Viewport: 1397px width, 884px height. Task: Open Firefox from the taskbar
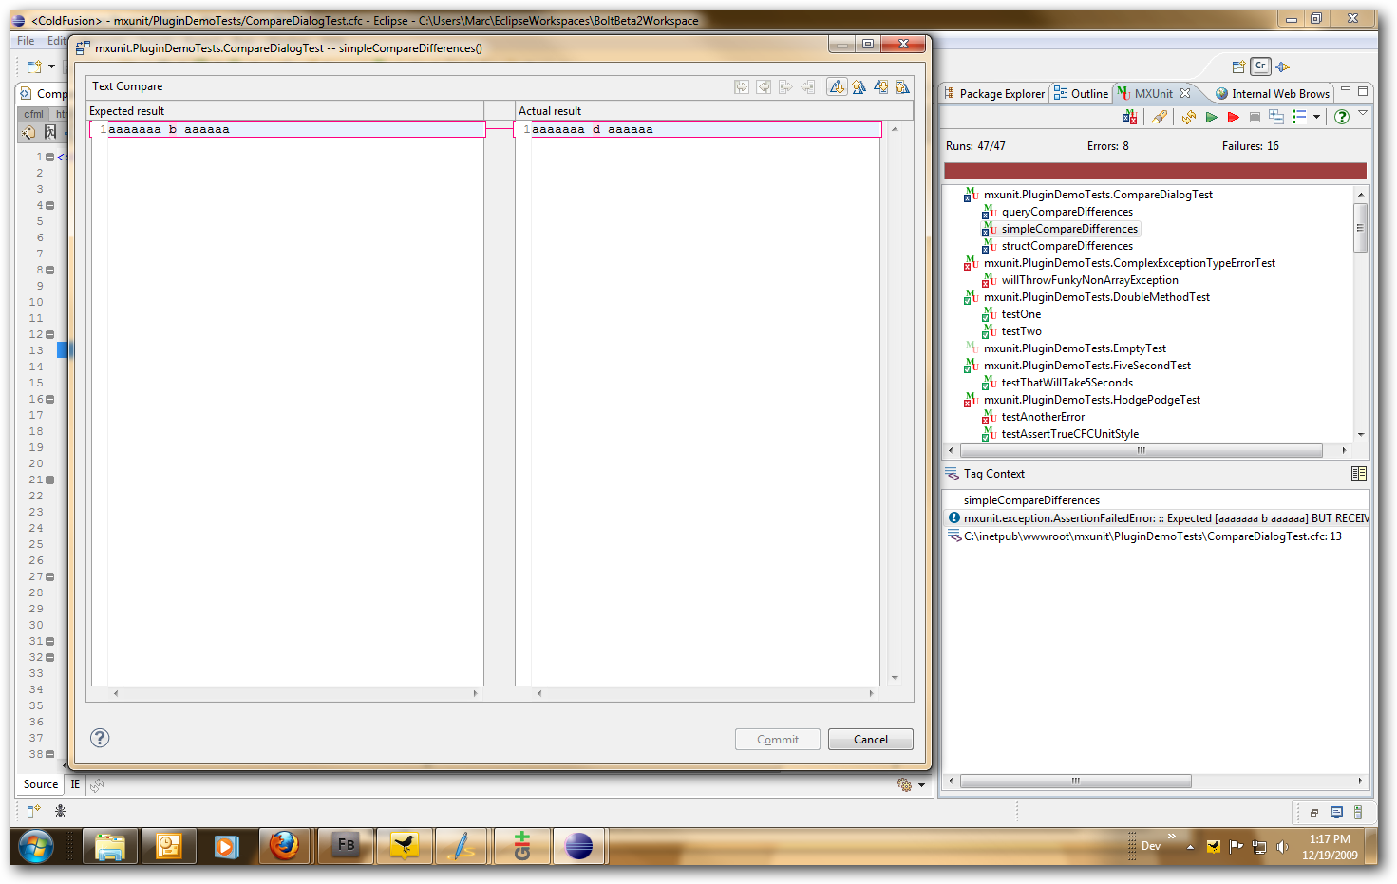click(284, 845)
